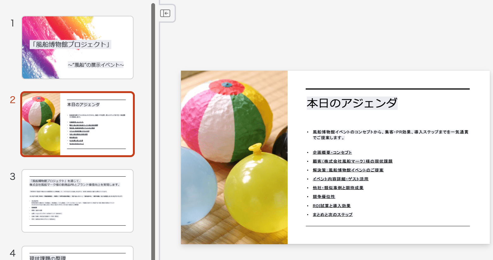The height and width of the screenshot is (260, 493).
Task: Open slide 4 thumbnail 現状課題の整理
Action: 78,253
